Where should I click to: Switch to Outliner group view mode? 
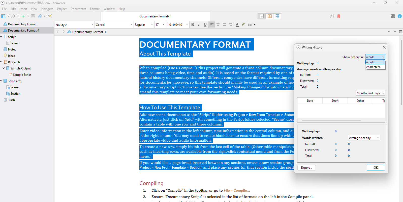tap(277, 16)
